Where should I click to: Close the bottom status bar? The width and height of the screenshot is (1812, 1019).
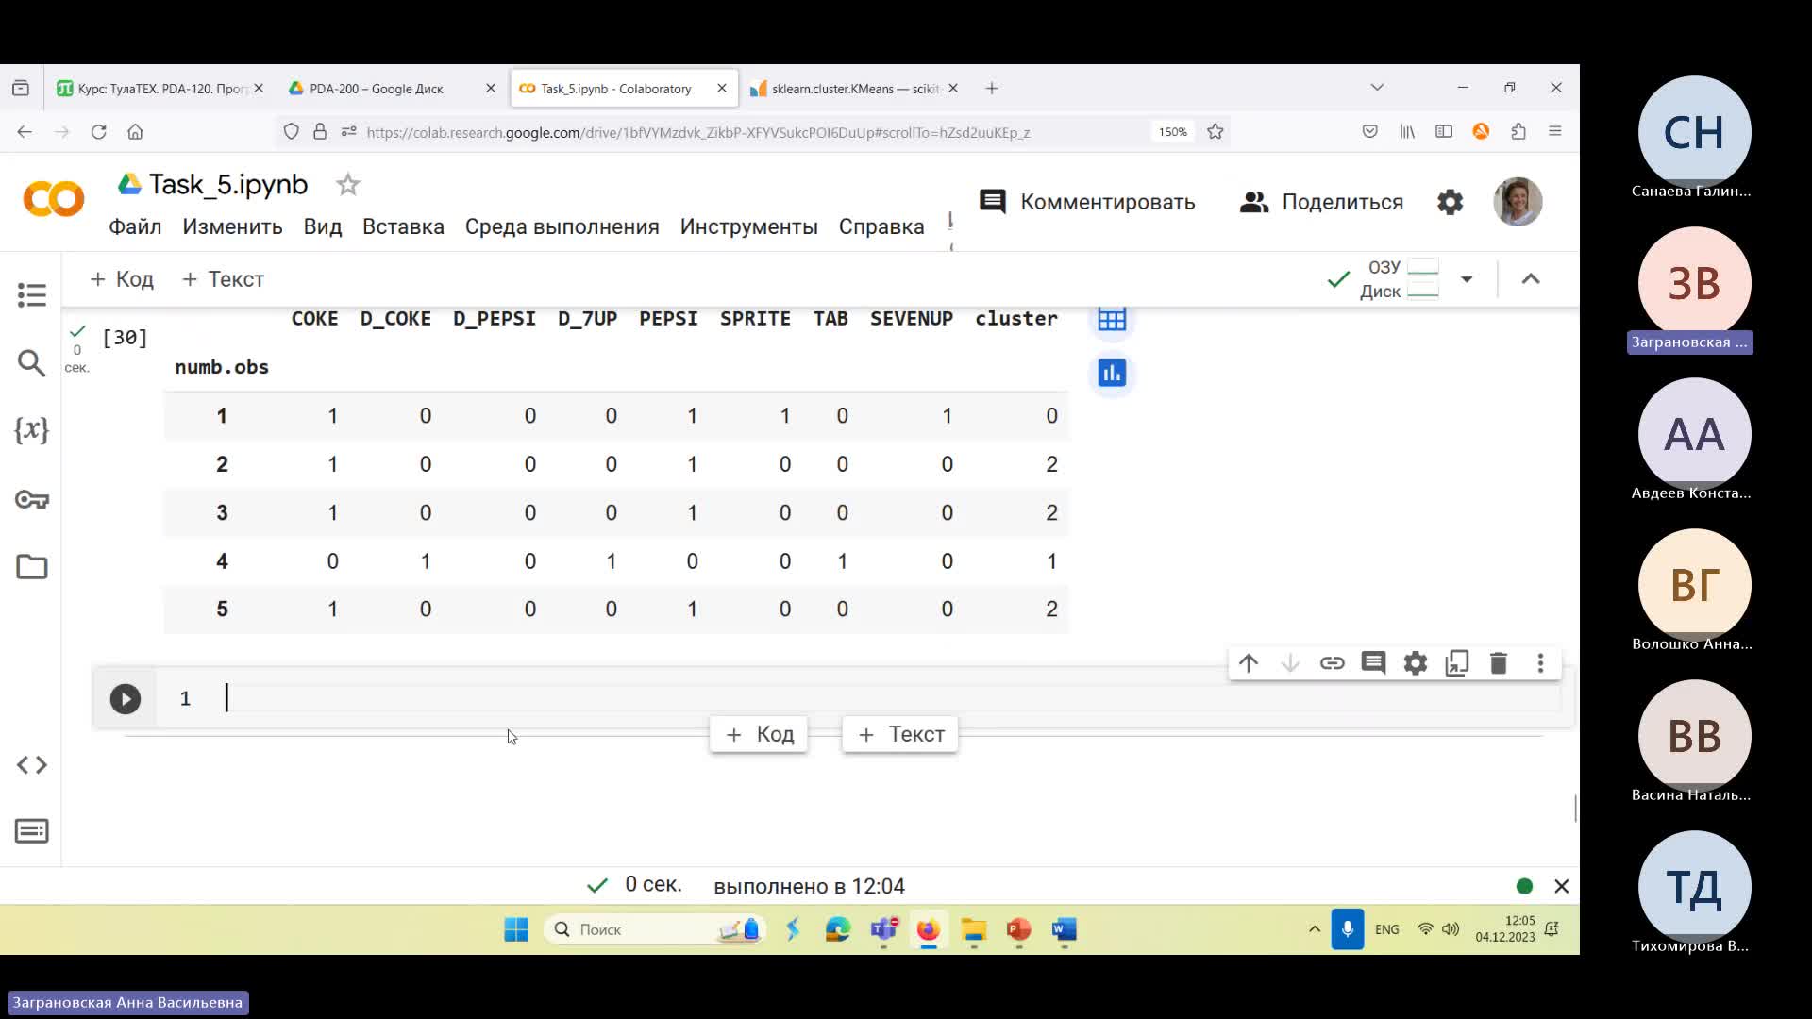[x=1561, y=886]
